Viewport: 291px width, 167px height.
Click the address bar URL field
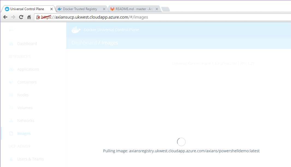[164, 17]
